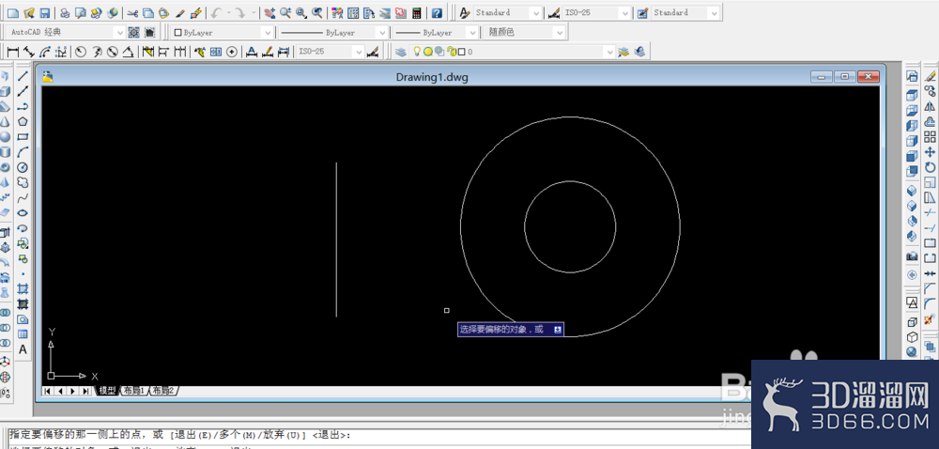This screenshot has width=939, height=449.
Task: Click the Angular dimension tool
Action: pos(128,52)
